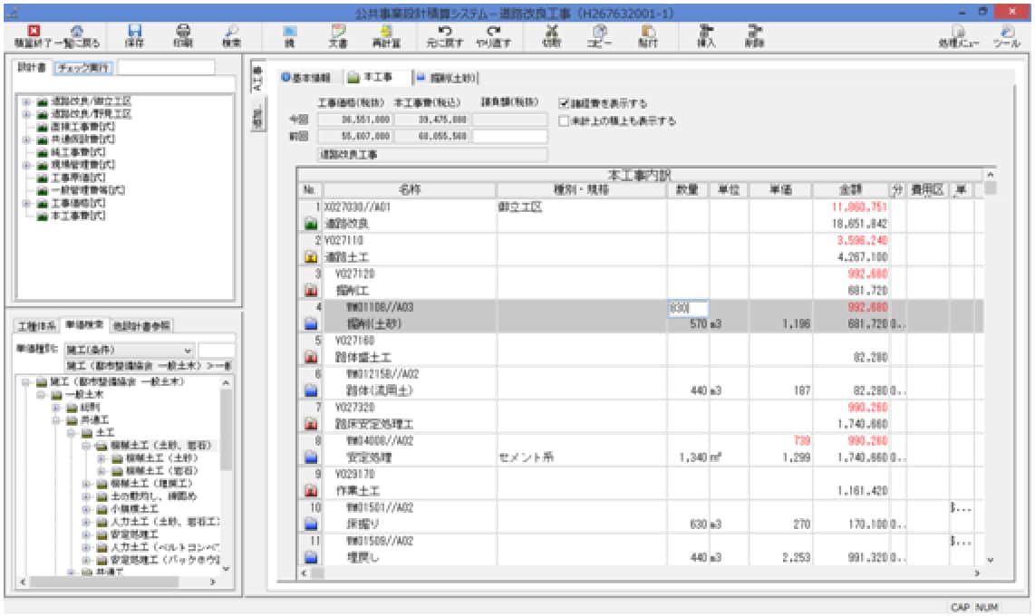Click the 貼付 (paste) toolbar icon
The image size is (1035, 616).
648,34
